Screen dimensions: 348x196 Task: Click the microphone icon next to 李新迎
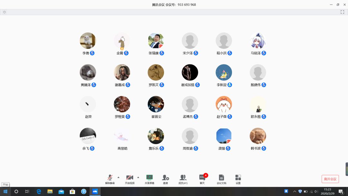(230, 85)
